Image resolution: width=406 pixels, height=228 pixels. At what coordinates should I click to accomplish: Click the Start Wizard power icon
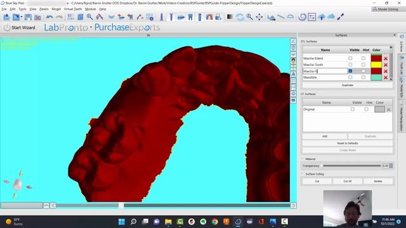pyautogui.click(x=7, y=27)
